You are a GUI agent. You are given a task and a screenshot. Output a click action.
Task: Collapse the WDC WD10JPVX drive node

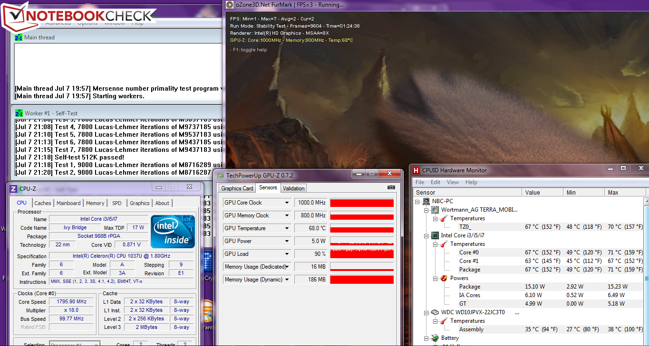[426, 312]
